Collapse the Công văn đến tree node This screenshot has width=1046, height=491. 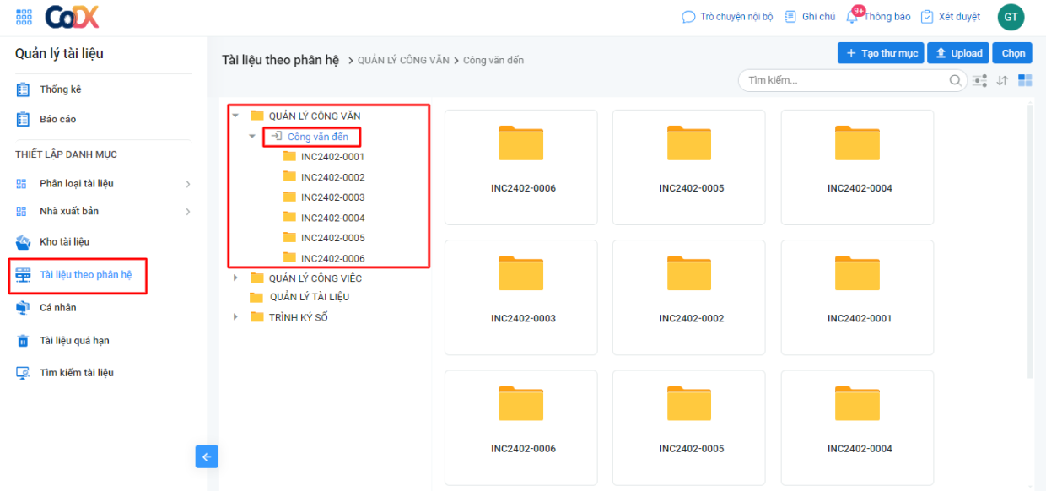click(x=251, y=135)
